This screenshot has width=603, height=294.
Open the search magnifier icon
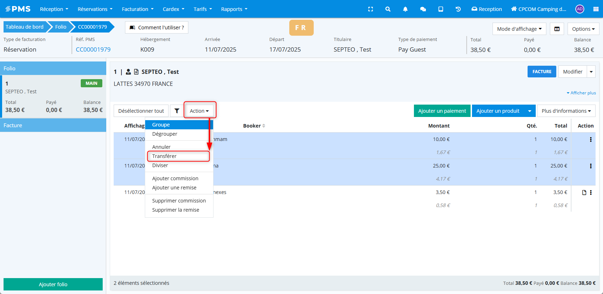[x=388, y=9]
